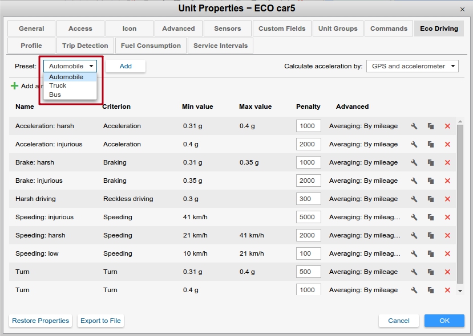Switch to the Sensors tab
Screen dimensions: 473x336
coord(228,28)
